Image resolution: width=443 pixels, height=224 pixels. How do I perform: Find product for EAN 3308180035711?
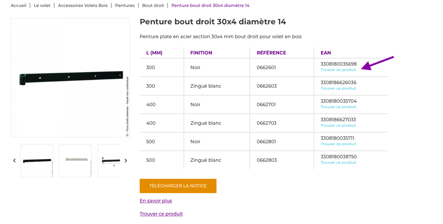tap(338, 144)
